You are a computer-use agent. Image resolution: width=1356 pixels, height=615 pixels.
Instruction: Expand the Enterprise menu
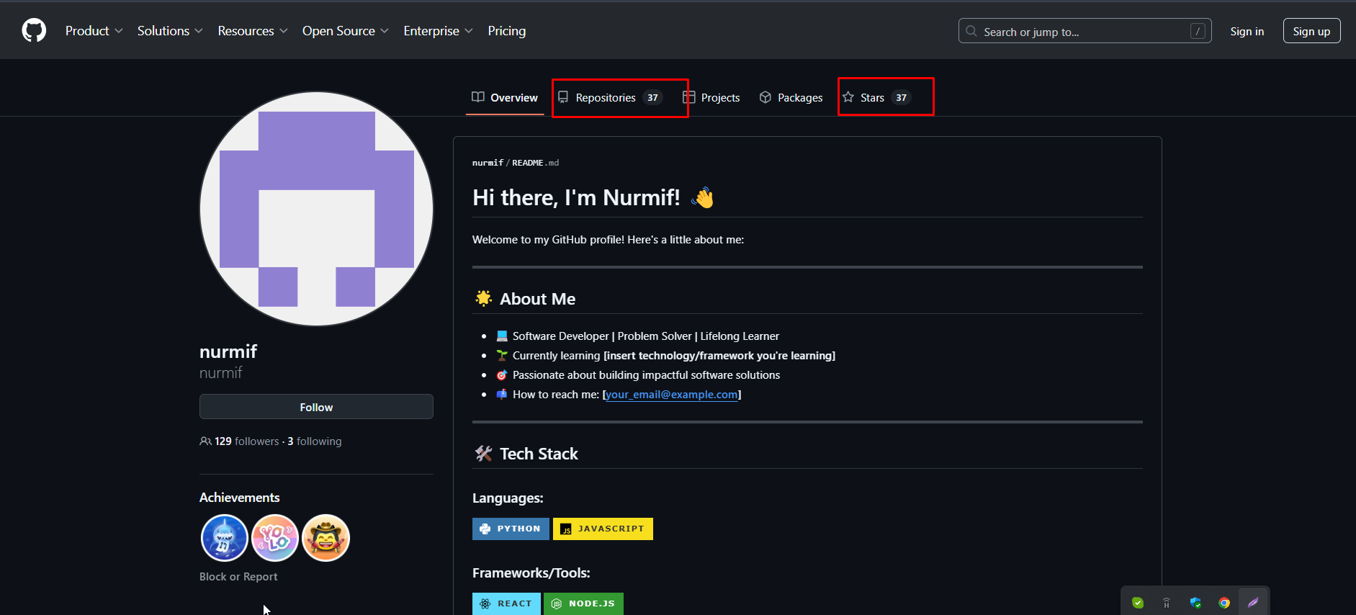pos(438,31)
